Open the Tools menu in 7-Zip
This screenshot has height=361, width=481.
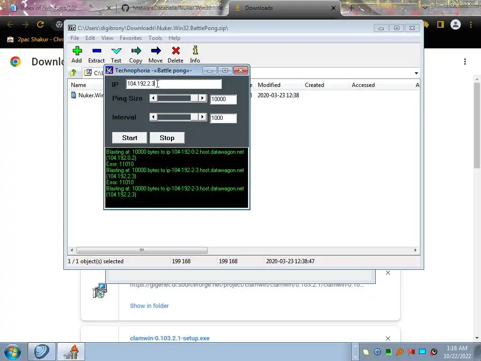point(155,38)
